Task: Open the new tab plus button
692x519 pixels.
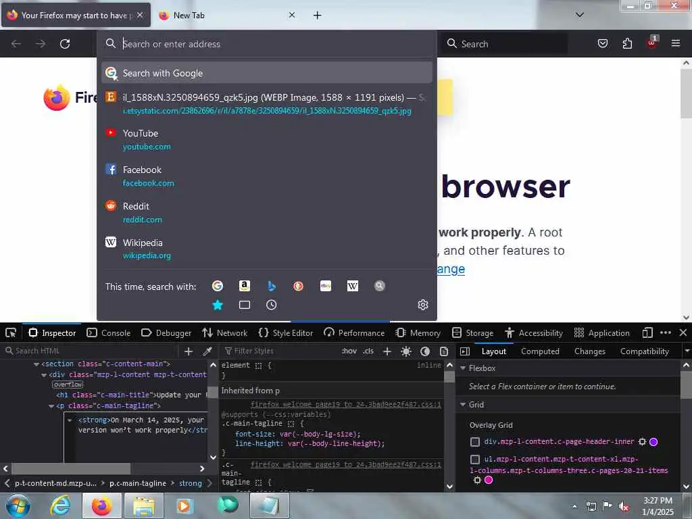Action: (x=317, y=15)
